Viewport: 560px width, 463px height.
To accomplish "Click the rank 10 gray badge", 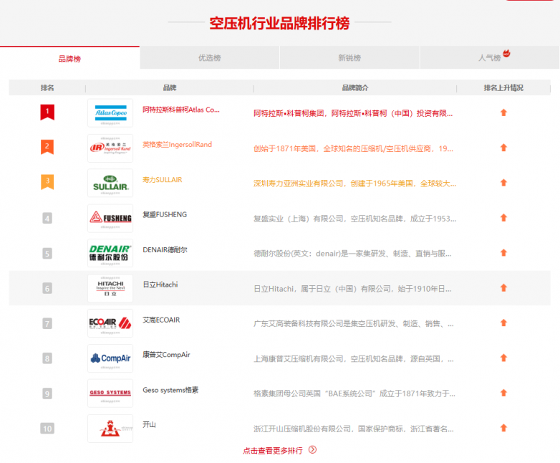I will point(47,429).
